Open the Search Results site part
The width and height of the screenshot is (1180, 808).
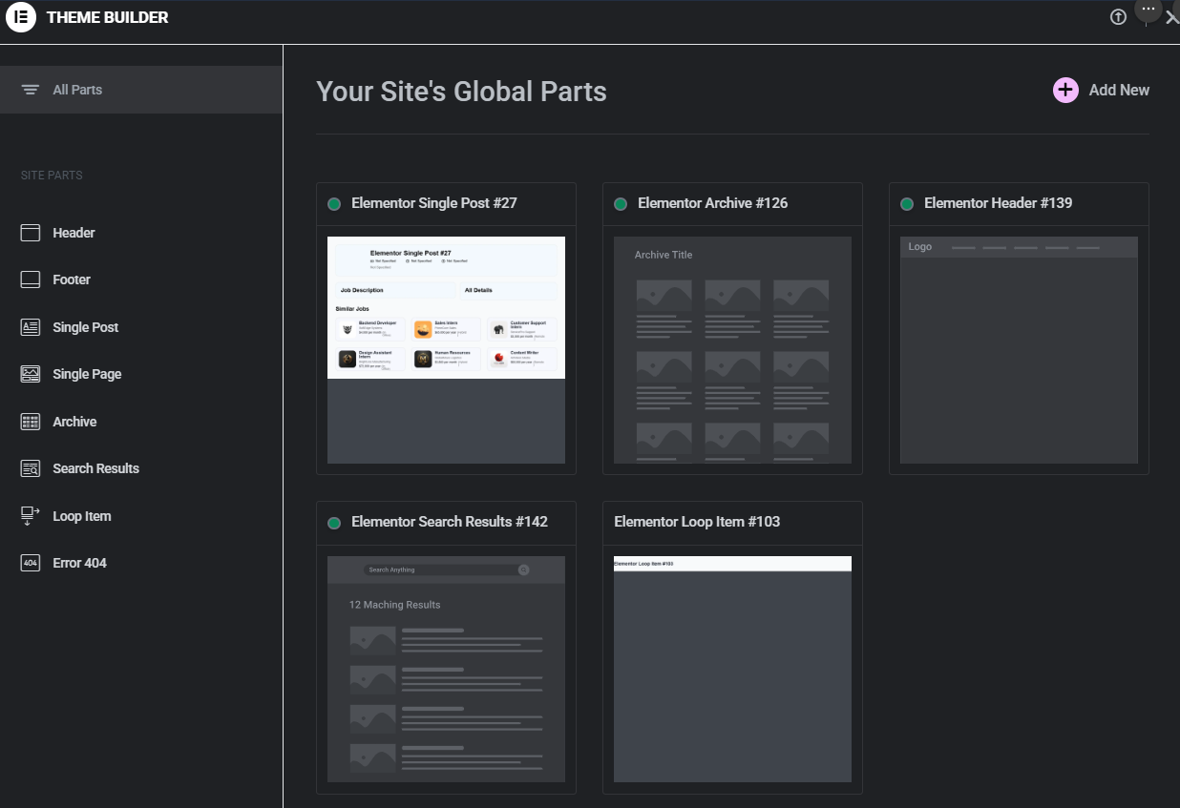tap(95, 468)
